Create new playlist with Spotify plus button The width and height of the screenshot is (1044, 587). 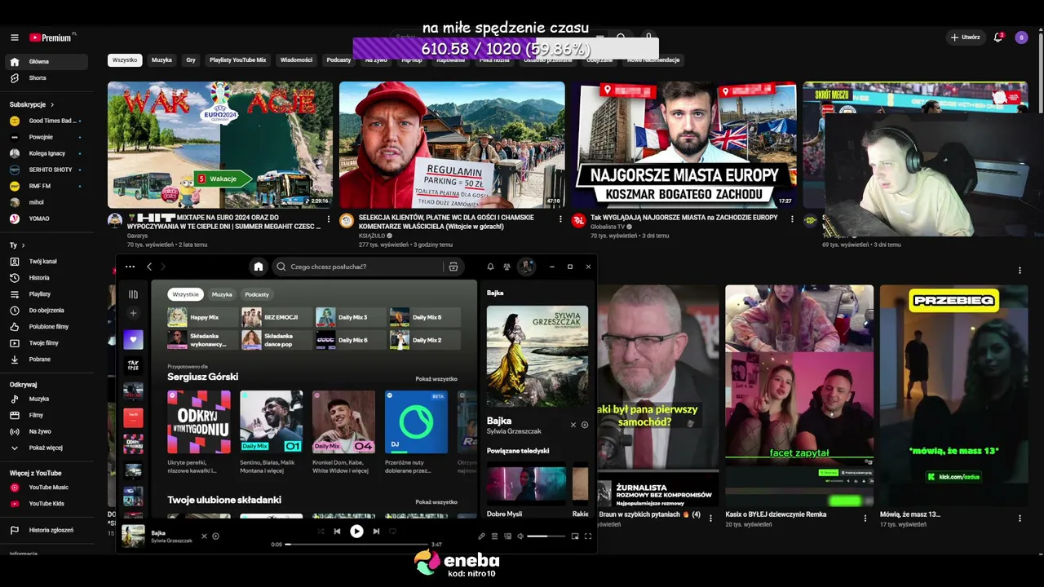[x=133, y=313]
